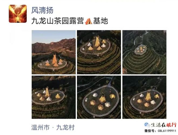
Task: Open the top-right terraced tea hillside photo
Action: (144, 52)
